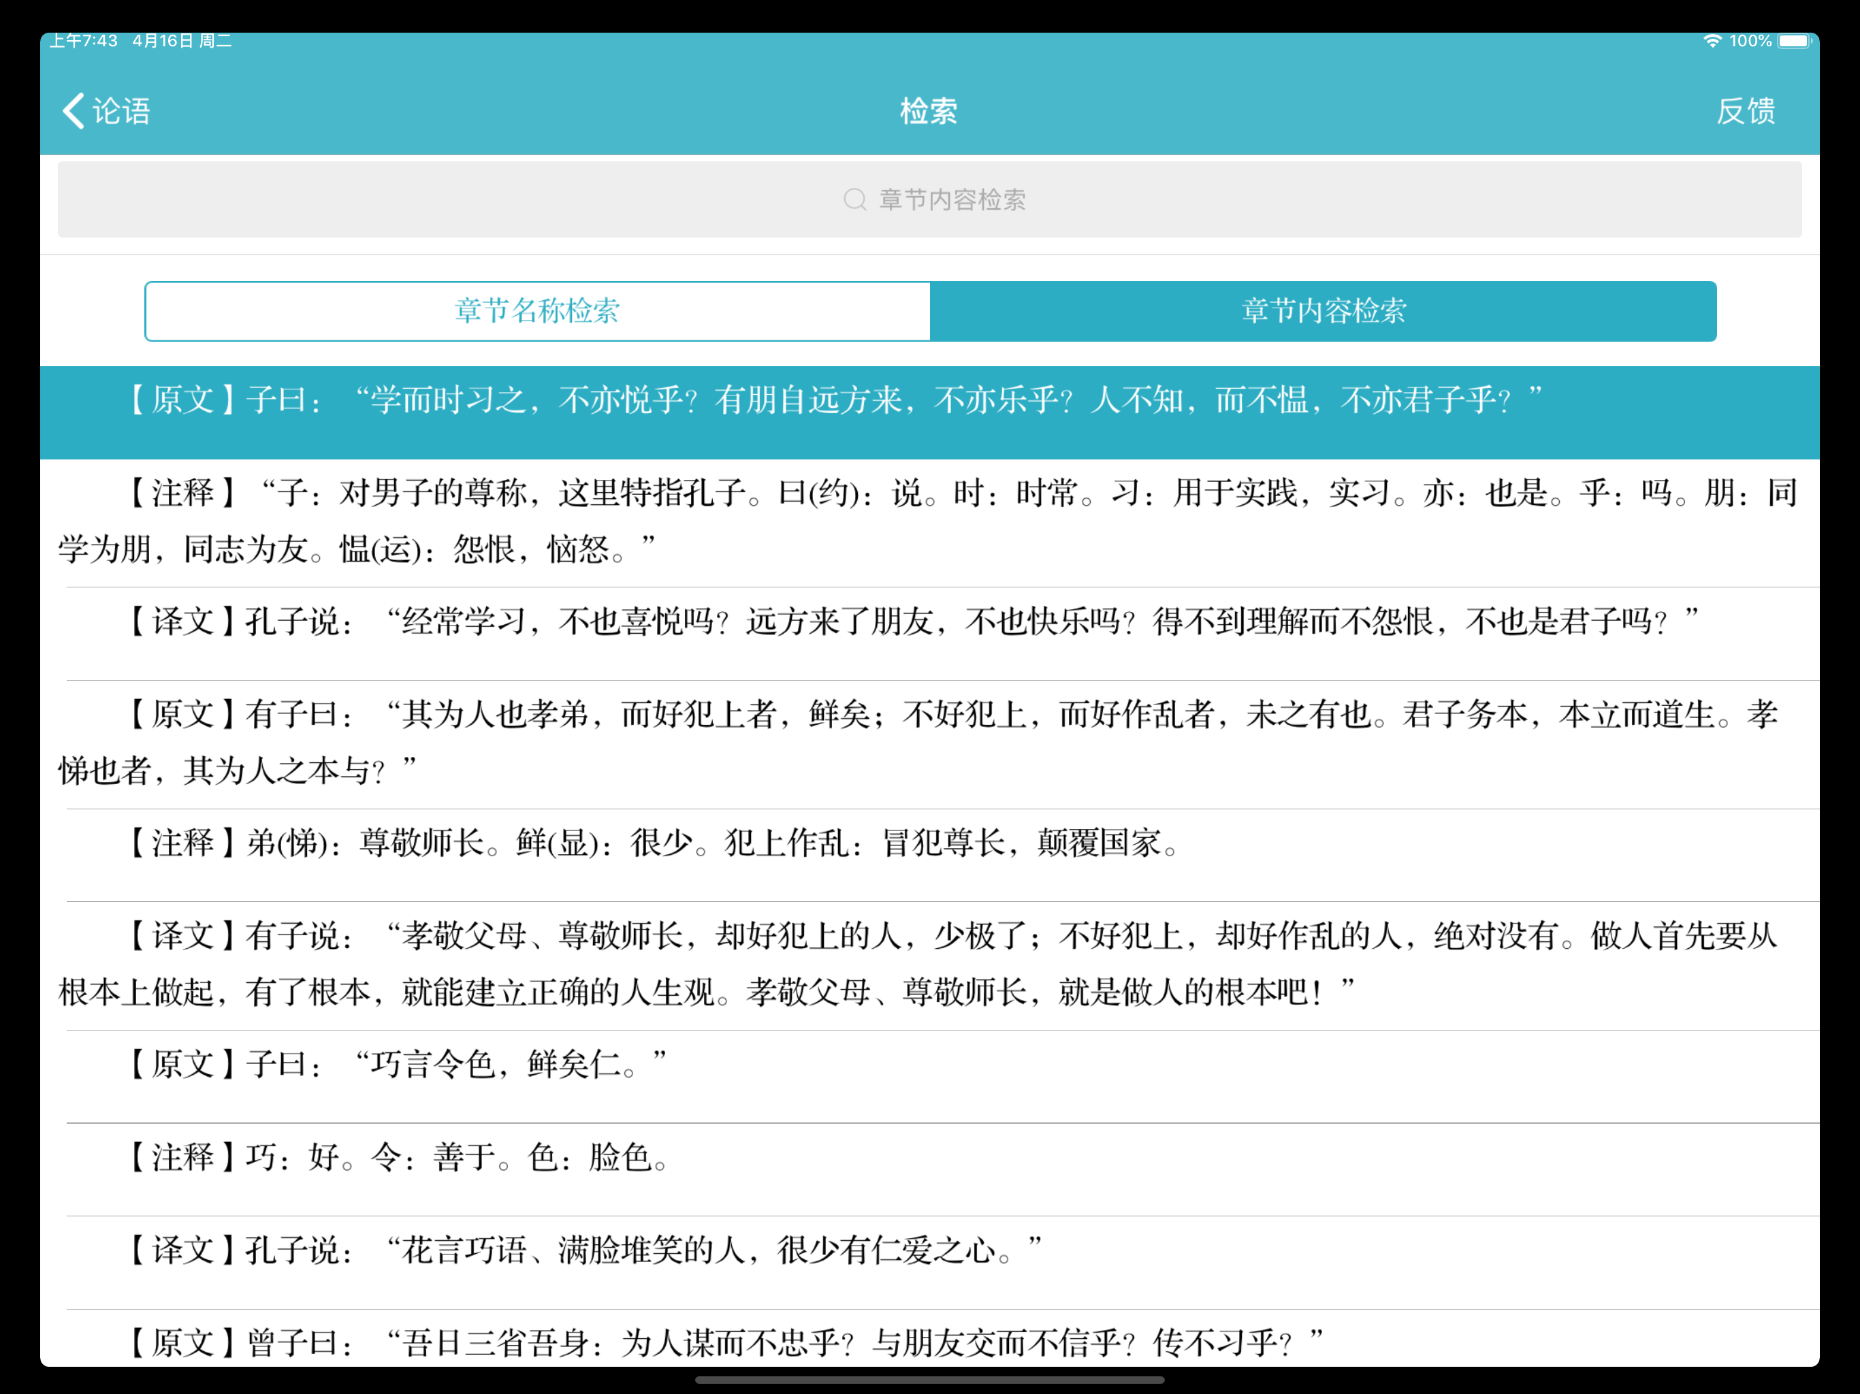Open the 反馈 feedback page

click(x=1746, y=111)
